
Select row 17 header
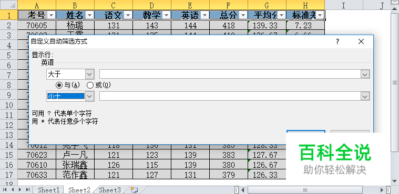(x=9, y=175)
